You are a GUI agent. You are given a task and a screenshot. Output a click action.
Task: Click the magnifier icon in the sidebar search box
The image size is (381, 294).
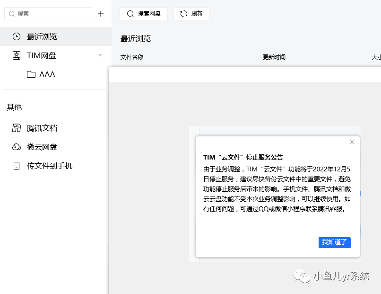[12, 14]
